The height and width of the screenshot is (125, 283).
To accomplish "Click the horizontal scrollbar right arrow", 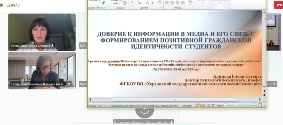I will (x=260, y=99).
